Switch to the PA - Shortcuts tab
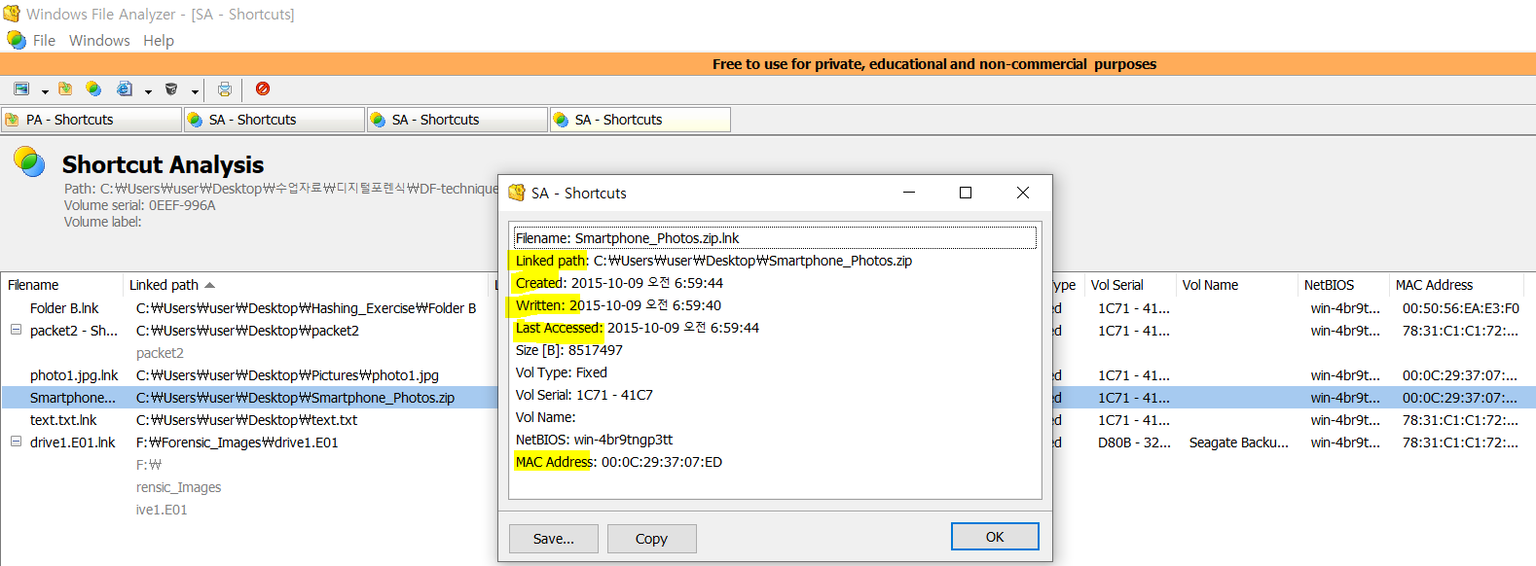The height and width of the screenshot is (566, 1536). [91, 120]
